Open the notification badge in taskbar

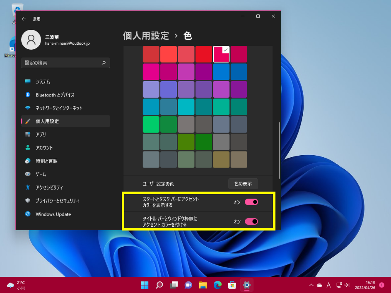tap(381, 285)
